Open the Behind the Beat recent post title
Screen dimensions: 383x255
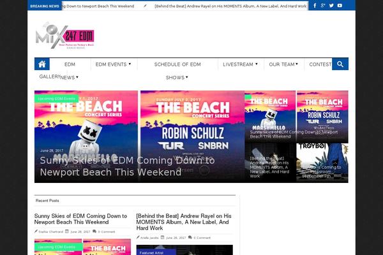pos(184,222)
